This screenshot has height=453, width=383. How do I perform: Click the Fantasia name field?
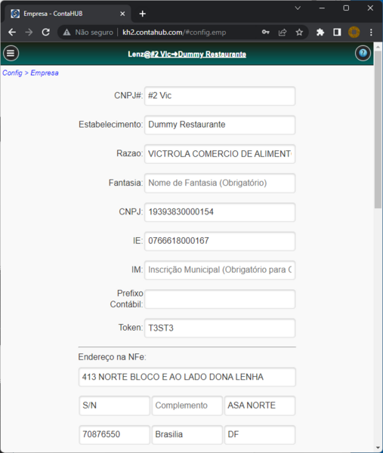pyautogui.click(x=220, y=183)
